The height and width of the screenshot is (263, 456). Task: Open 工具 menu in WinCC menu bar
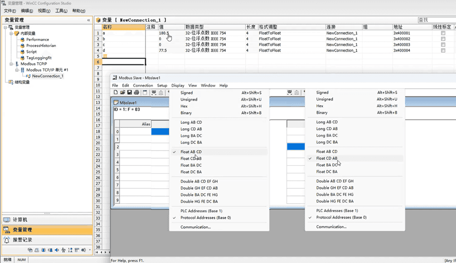pos(62,11)
